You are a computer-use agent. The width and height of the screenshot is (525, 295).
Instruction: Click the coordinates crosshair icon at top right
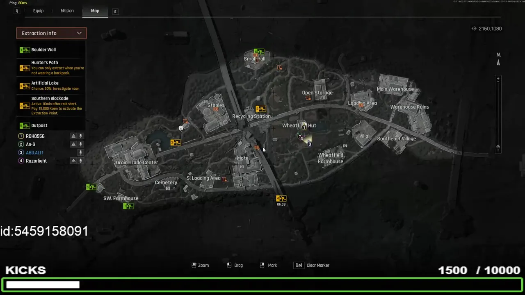(474, 29)
